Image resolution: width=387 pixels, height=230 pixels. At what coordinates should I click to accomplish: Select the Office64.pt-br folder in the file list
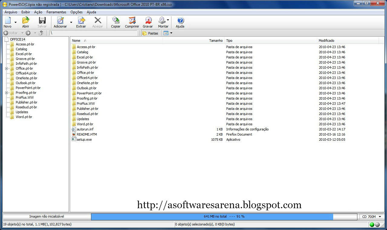(x=87, y=78)
